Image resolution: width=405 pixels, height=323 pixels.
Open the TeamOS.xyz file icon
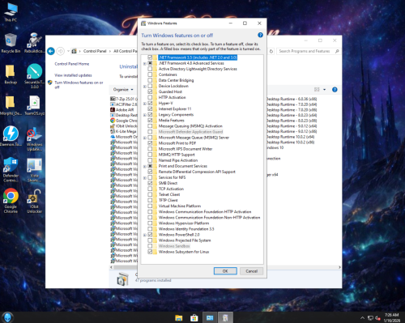pos(34,105)
